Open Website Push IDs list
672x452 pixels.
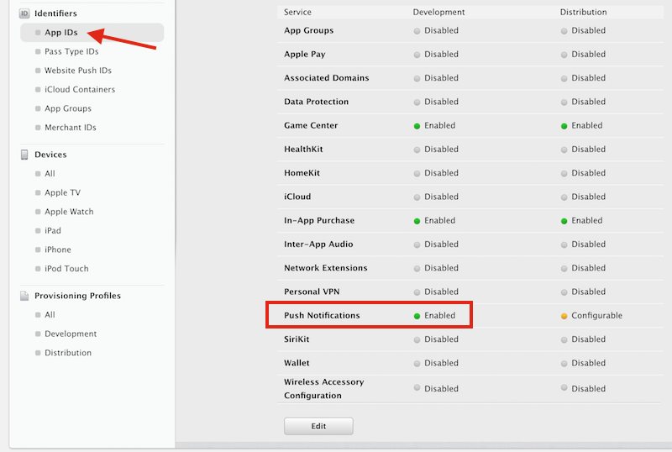pos(77,71)
